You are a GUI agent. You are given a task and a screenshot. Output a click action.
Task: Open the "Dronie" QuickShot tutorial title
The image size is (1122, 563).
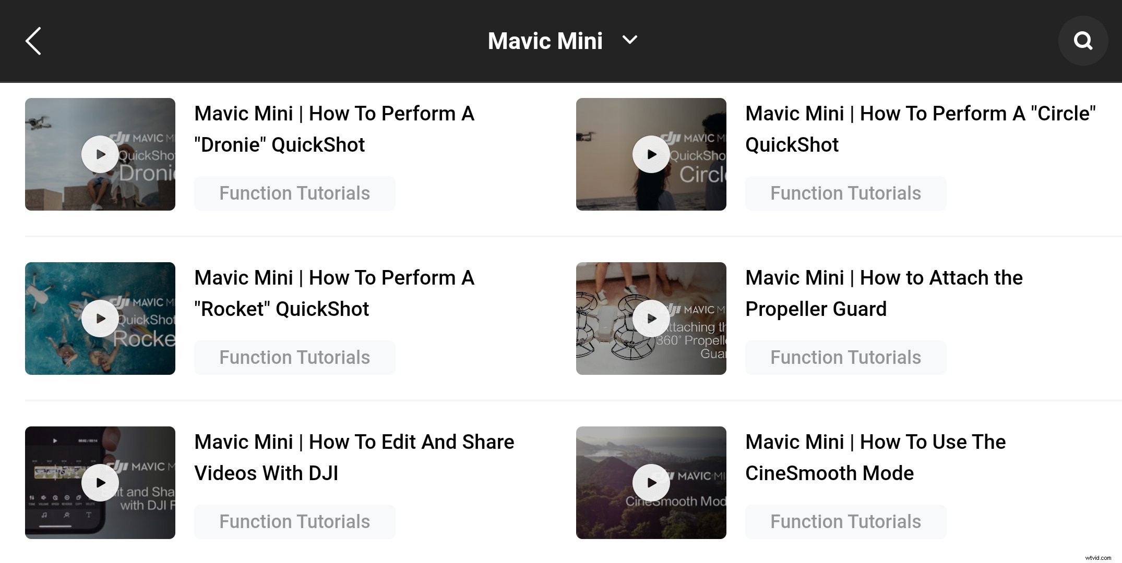click(334, 129)
